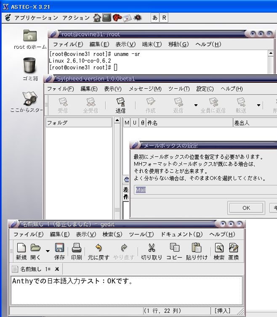Click the bug icon in top panel
Image resolution: width=277 pixels, height=317 pixels.
coord(137,18)
